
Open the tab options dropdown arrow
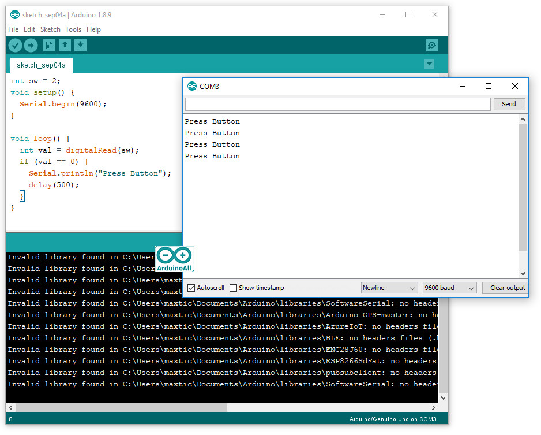pyautogui.click(x=429, y=64)
